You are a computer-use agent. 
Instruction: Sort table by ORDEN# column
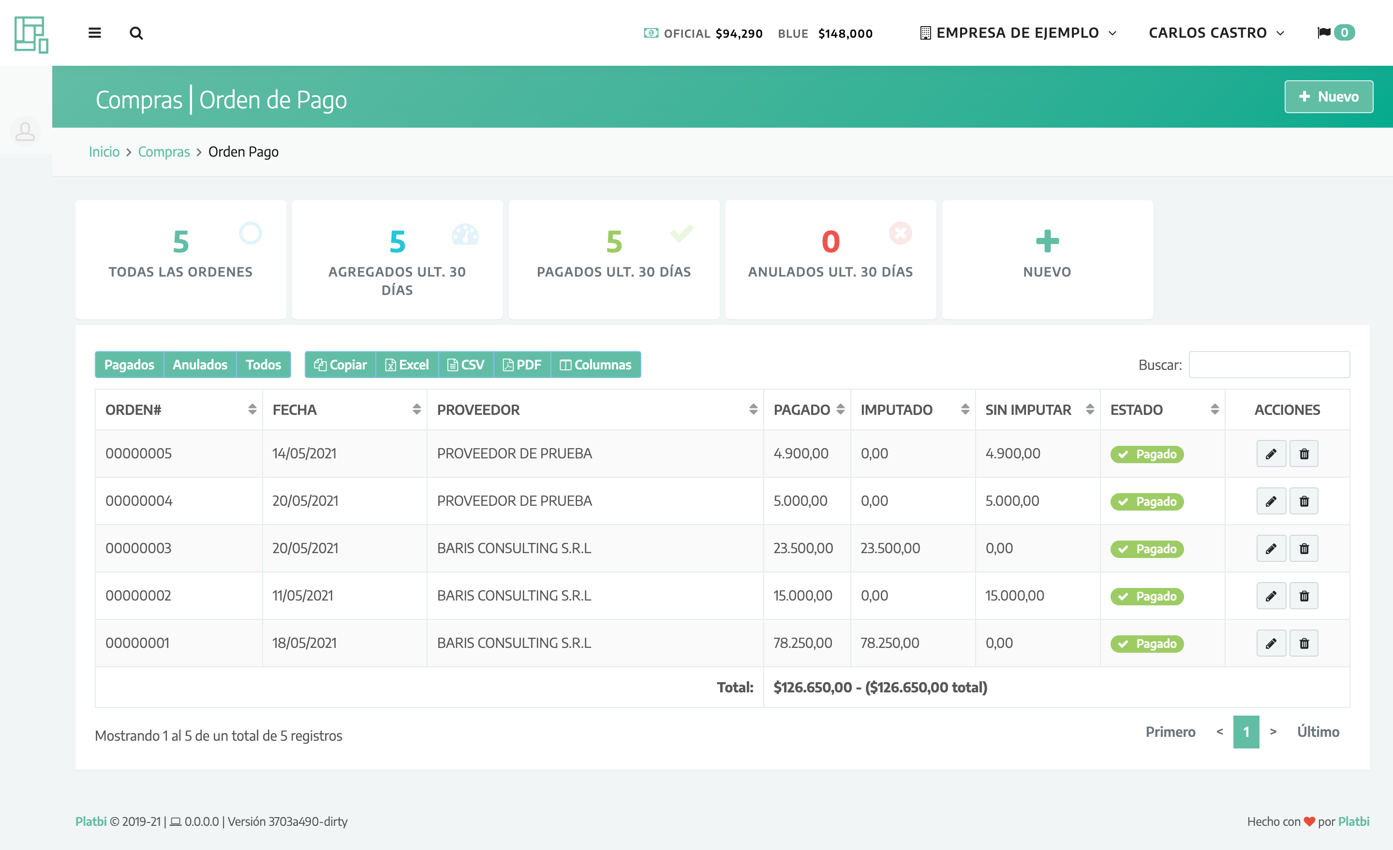point(179,410)
